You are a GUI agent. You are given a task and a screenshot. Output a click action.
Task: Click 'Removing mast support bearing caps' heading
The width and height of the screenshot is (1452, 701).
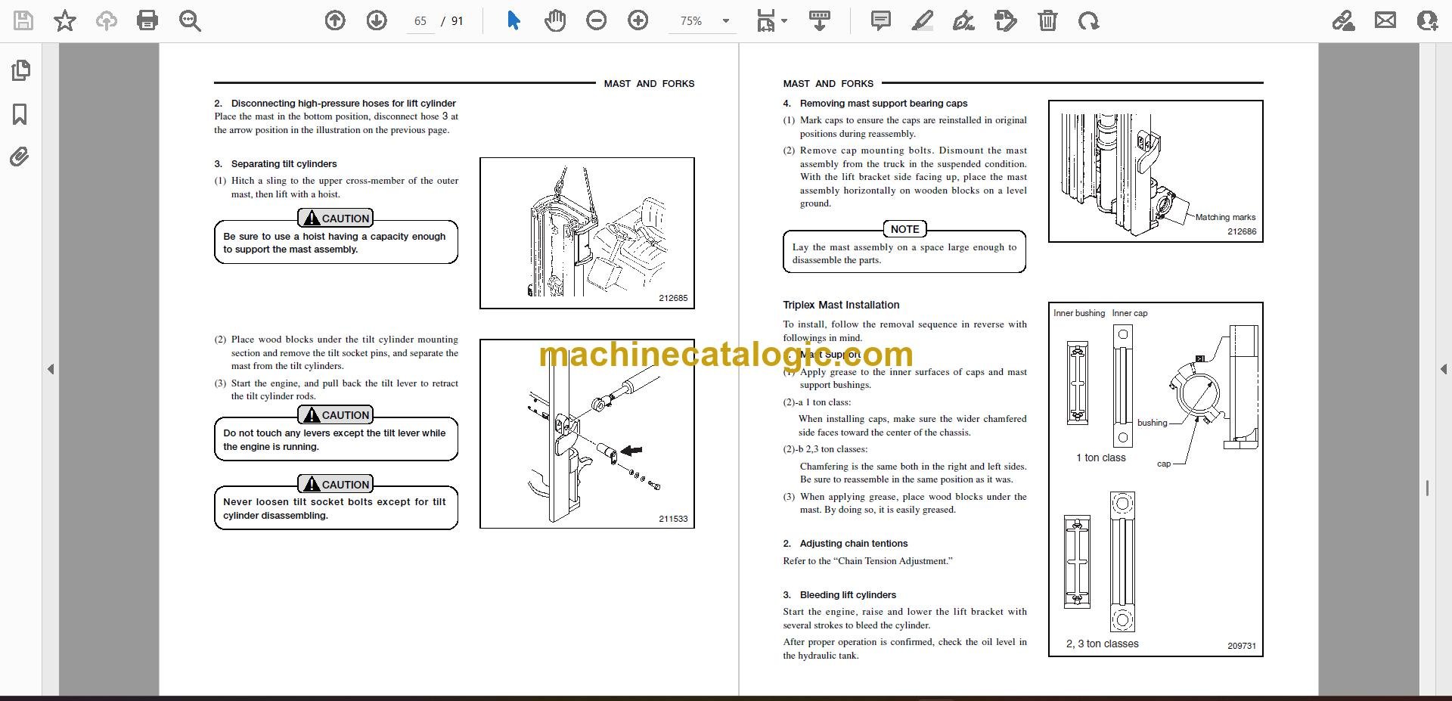[883, 103]
